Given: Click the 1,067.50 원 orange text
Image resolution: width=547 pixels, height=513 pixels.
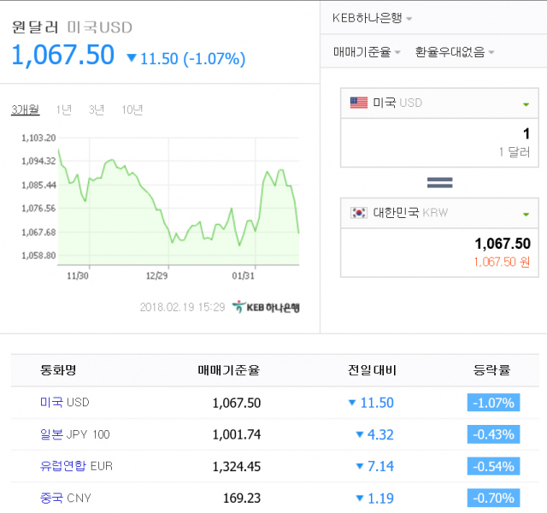Looking at the screenshot, I should tap(502, 262).
